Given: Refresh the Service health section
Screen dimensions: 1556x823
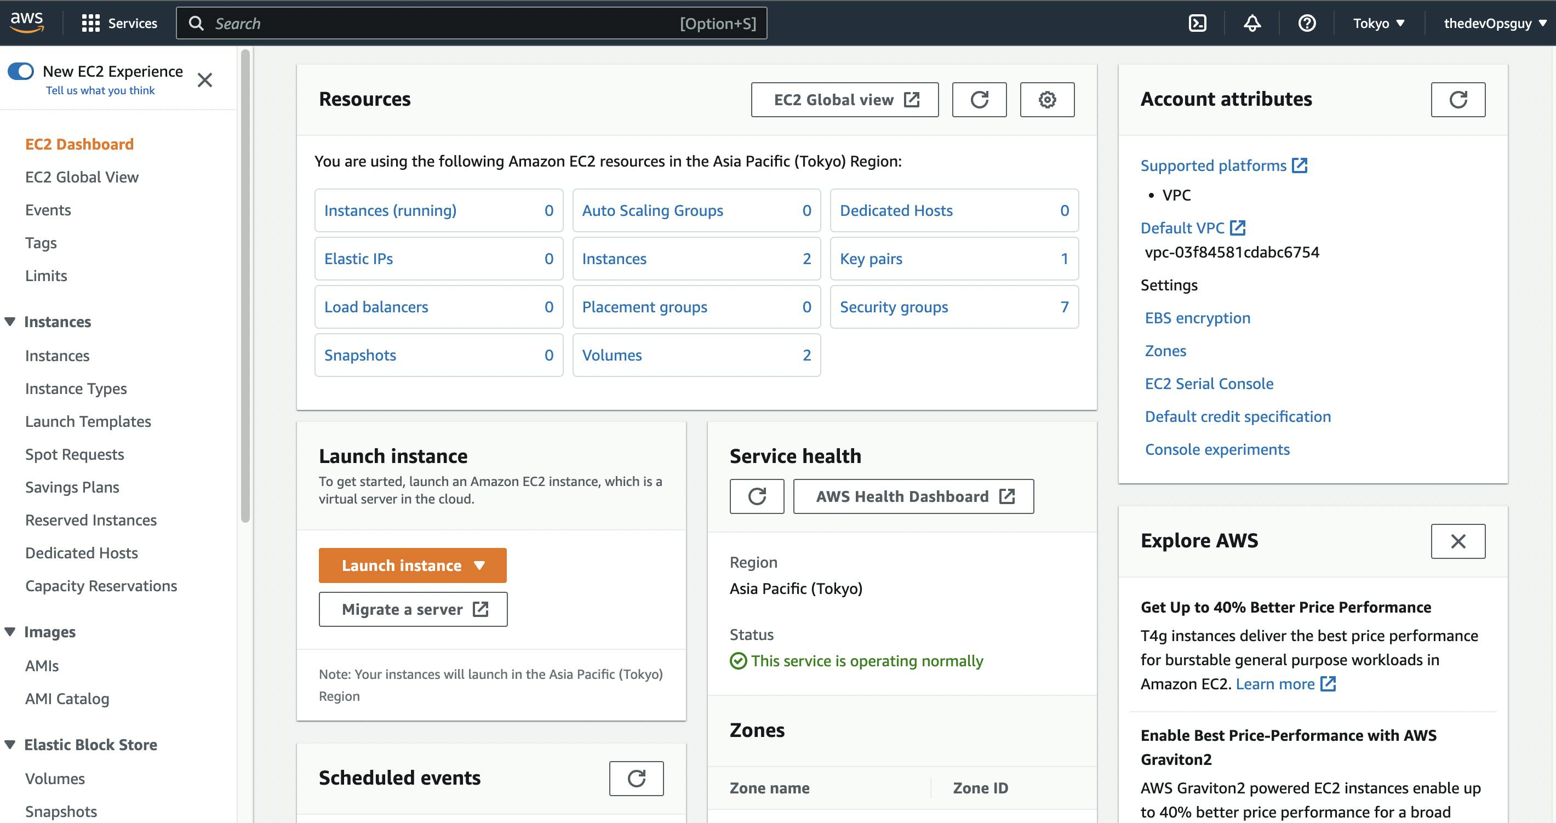Looking at the screenshot, I should [x=757, y=496].
